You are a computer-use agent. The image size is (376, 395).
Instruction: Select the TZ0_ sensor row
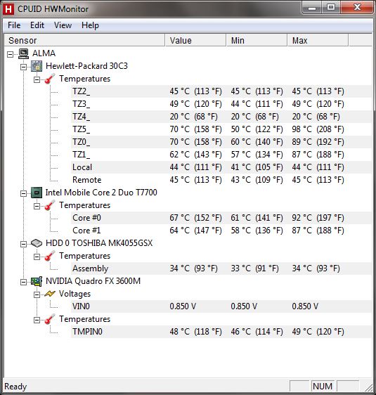(221, 142)
